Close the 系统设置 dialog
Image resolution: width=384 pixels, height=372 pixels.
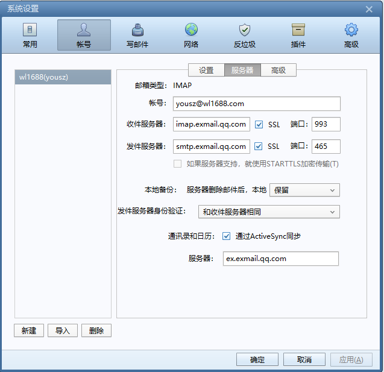[369, 9]
